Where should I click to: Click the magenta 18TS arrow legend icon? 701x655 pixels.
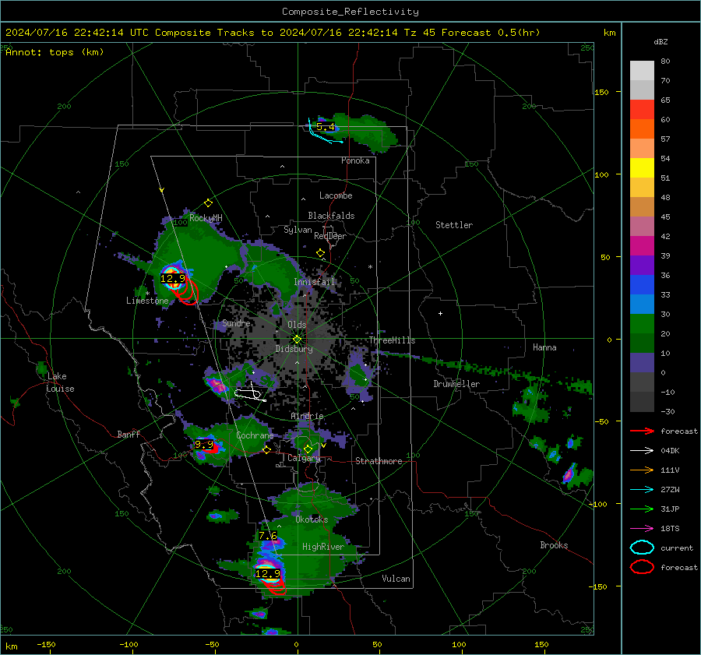[642, 529]
